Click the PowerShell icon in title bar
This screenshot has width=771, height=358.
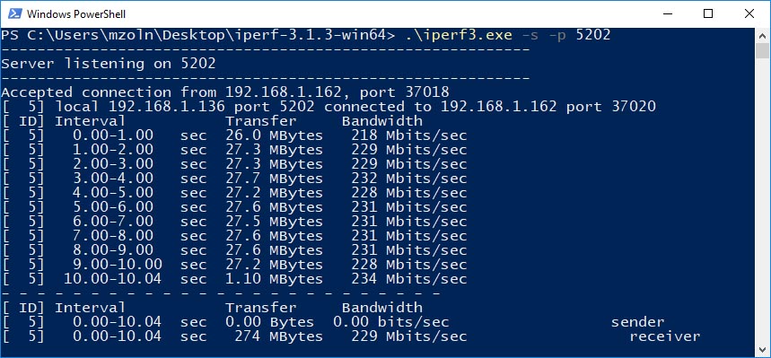14,13
